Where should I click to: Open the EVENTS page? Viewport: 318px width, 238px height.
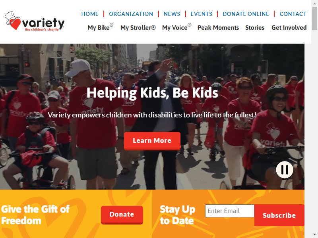pos(202,14)
